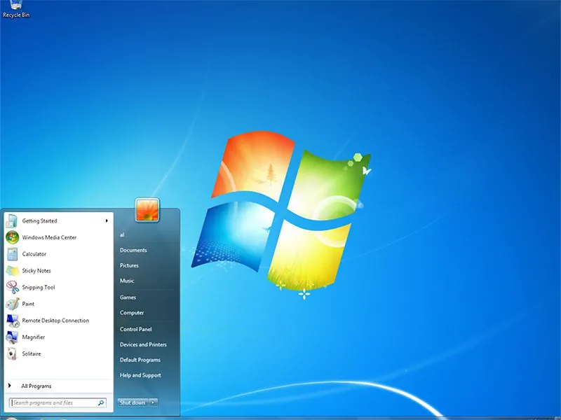The image size is (561, 420).
Task: Open the Documents folder
Action: click(135, 250)
